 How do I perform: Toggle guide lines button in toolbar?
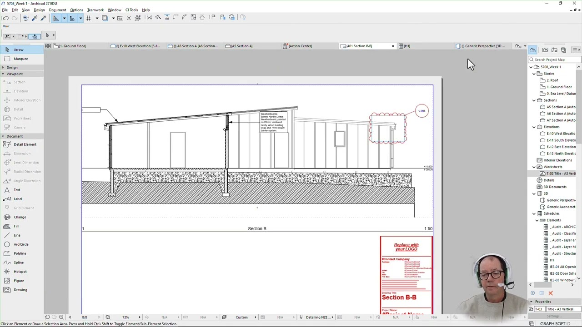click(x=56, y=18)
